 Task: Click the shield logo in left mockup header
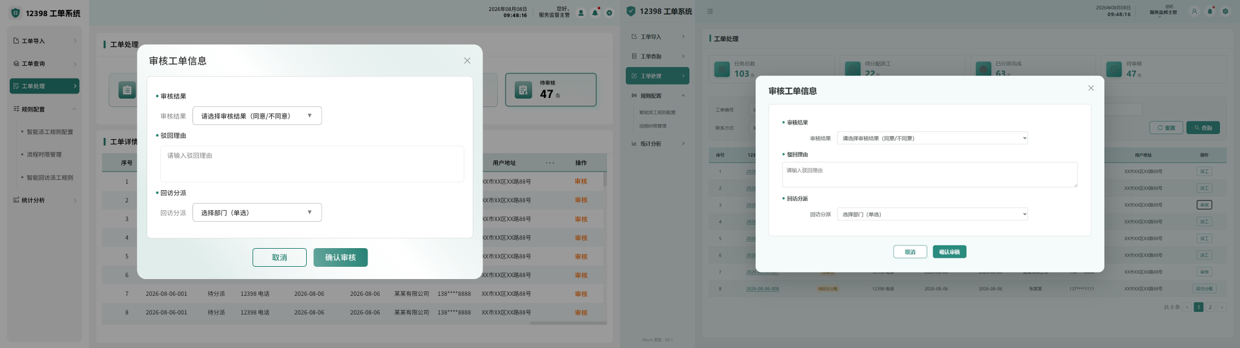coord(15,13)
